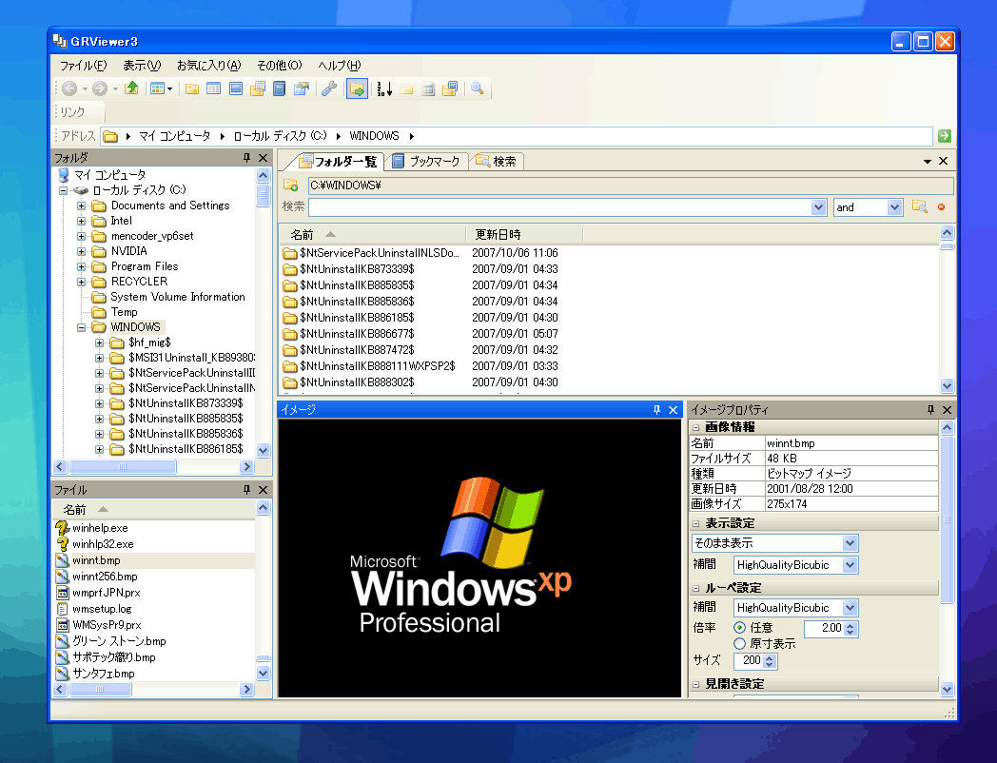This screenshot has height=763, width=997.
Task: Switch to the 検索 tab
Action: [x=498, y=162]
